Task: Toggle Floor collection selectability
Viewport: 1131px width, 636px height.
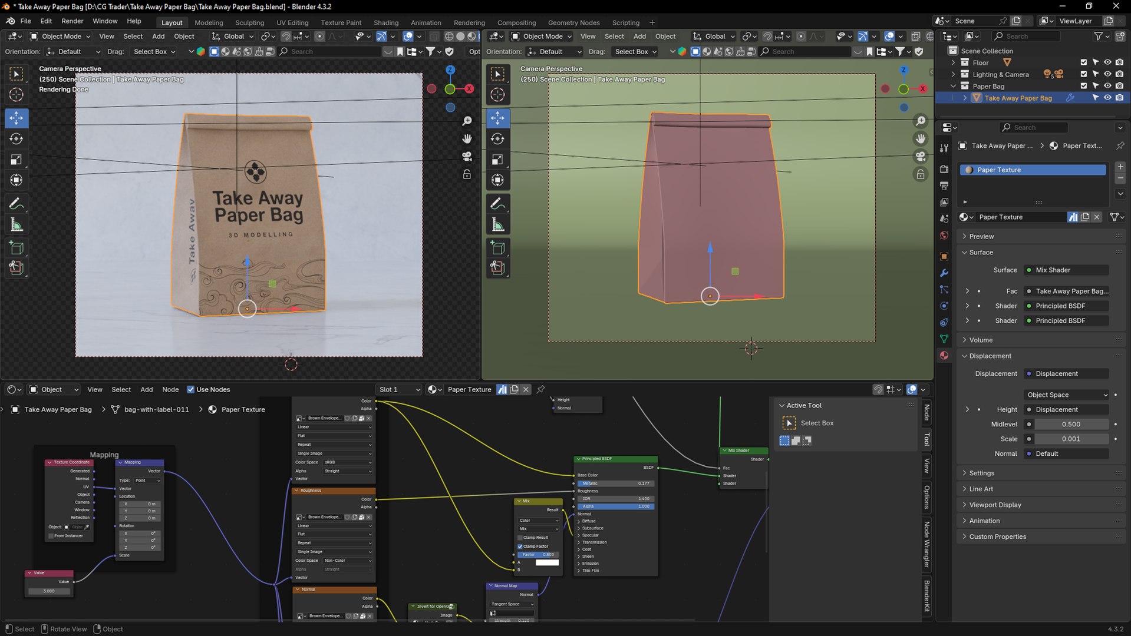Action: pyautogui.click(x=1096, y=62)
